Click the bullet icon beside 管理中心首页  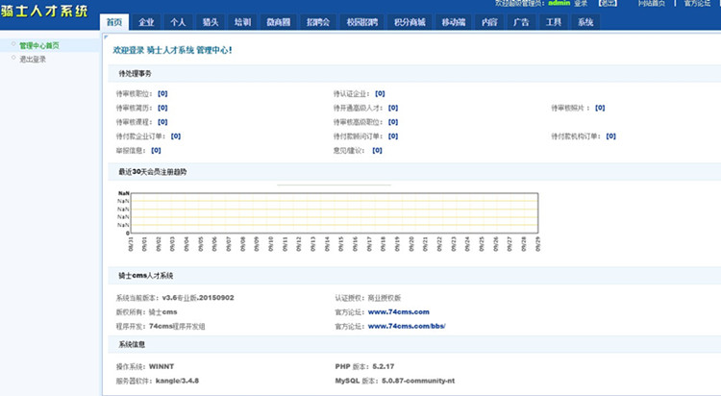pos(13,44)
